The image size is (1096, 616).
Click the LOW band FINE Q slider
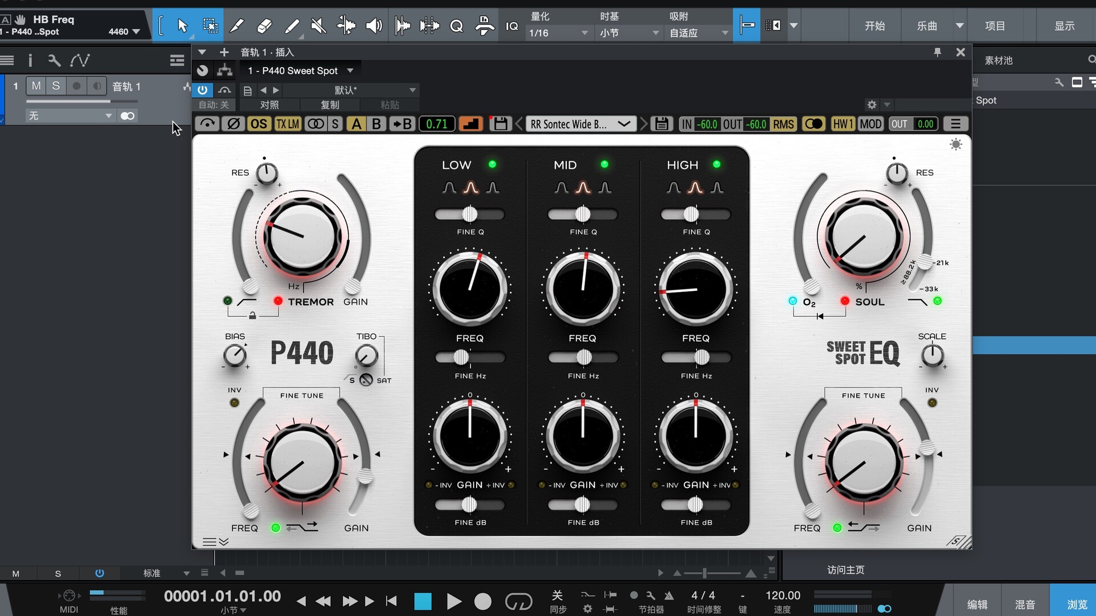[x=469, y=214]
